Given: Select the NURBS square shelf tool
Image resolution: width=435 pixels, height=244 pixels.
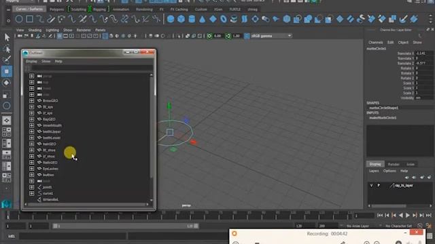Looking at the screenshot, I should click(29, 19).
